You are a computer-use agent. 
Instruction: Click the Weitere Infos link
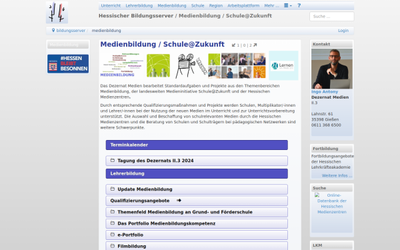pyautogui.click(x=337, y=175)
